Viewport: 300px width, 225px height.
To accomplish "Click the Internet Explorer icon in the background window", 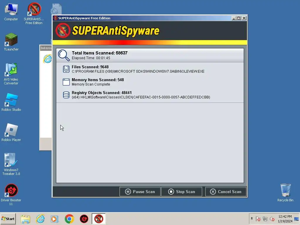I will click(x=47, y=59).
